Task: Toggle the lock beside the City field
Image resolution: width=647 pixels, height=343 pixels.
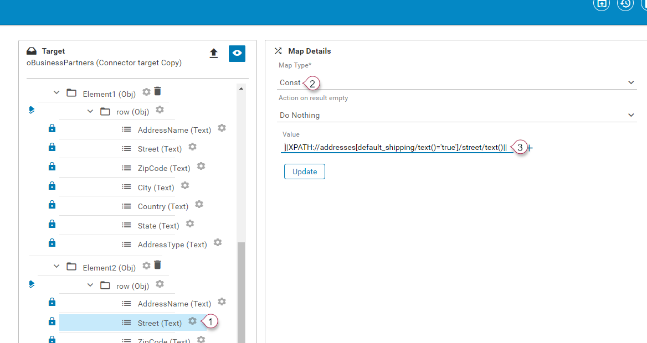Action: [52, 185]
